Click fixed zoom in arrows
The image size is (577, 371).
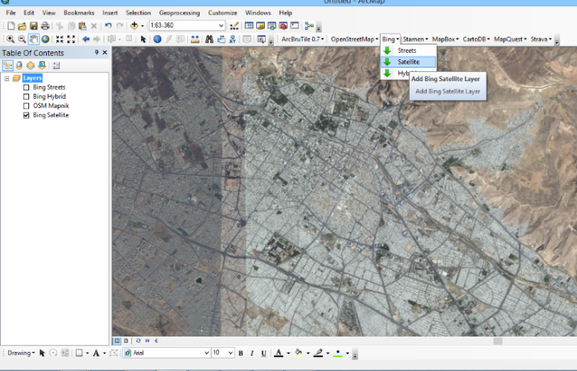point(60,39)
